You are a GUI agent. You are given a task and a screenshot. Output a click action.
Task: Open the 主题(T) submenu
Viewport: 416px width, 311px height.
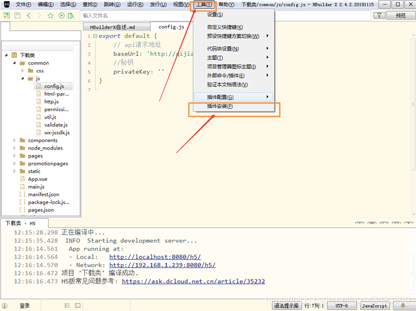234,58
